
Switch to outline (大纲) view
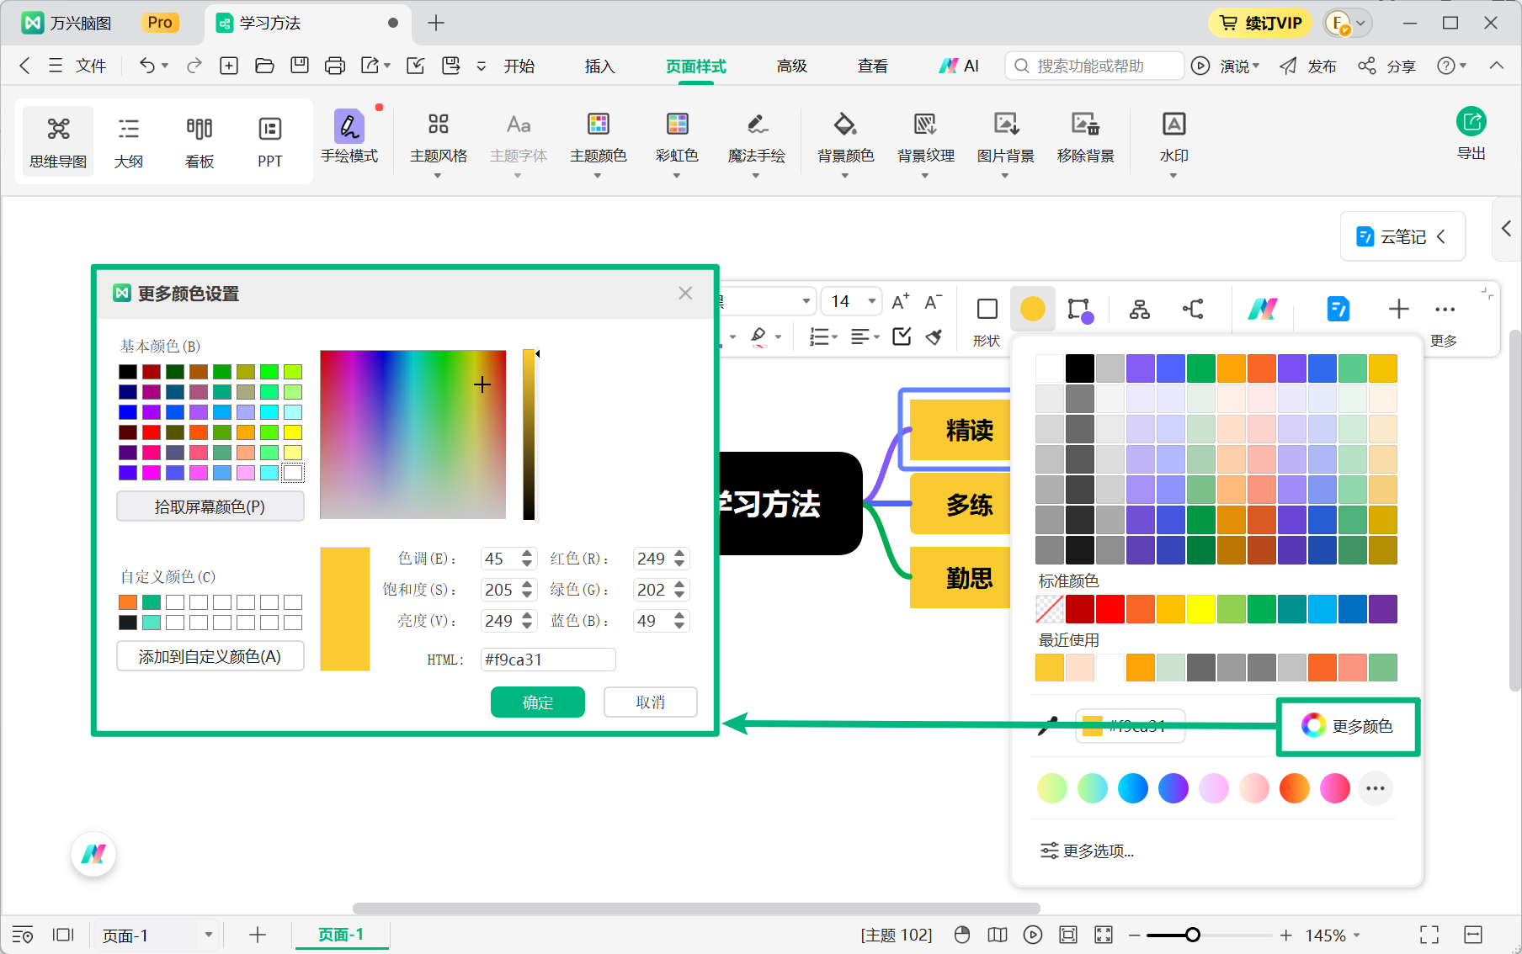(129, 141)
